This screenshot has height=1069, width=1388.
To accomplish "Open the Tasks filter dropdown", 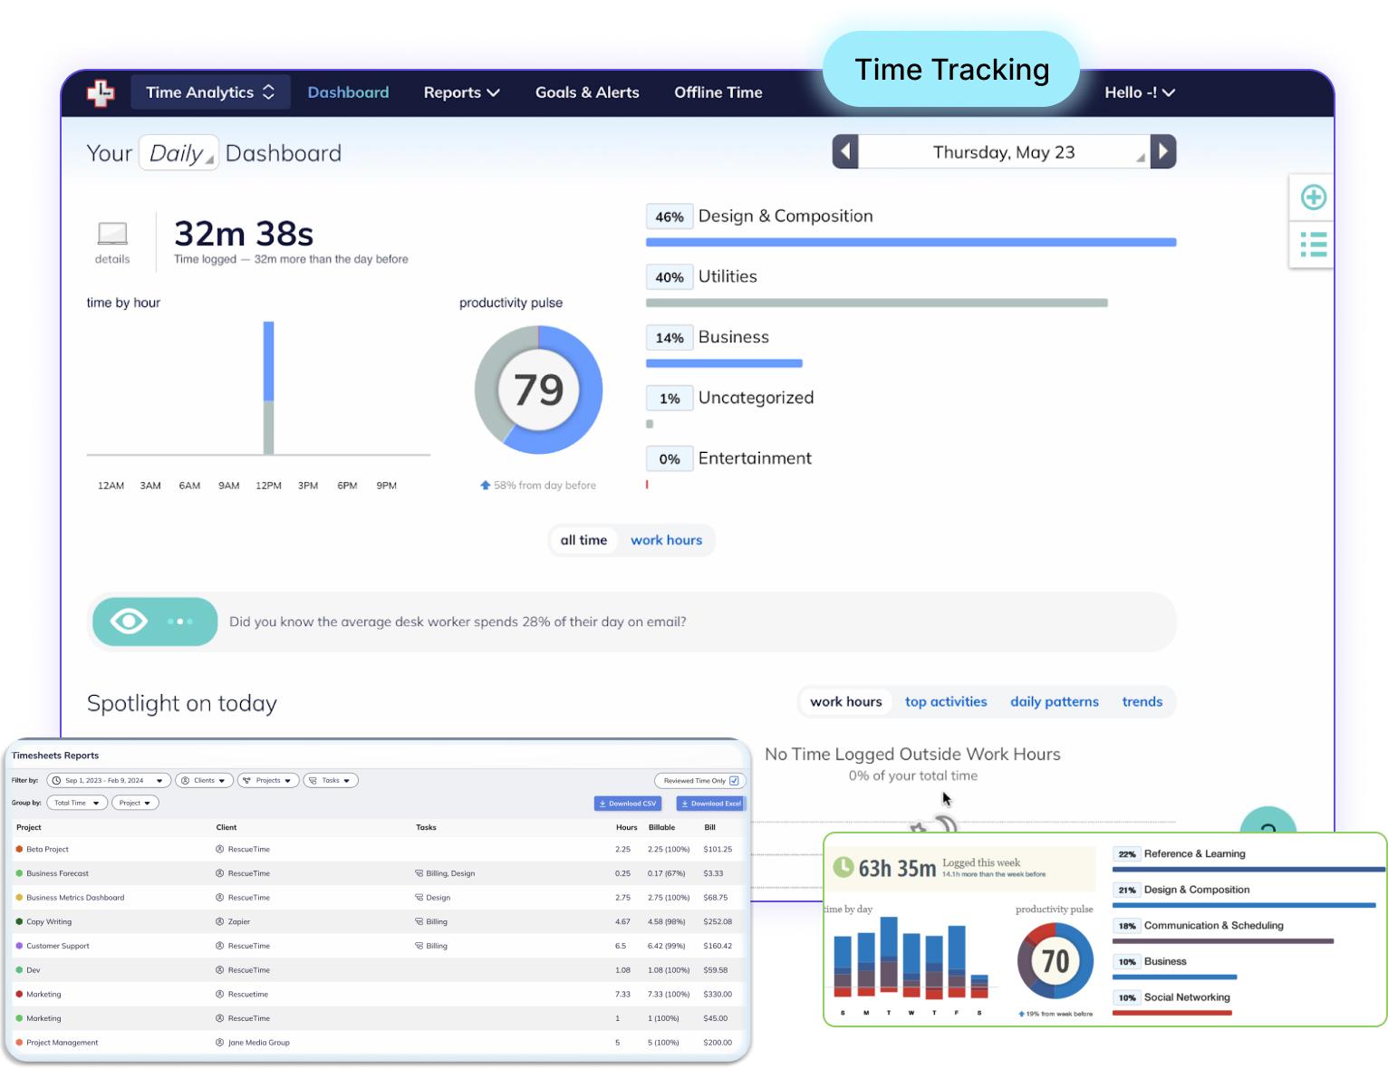I will [x=331, y=780].
